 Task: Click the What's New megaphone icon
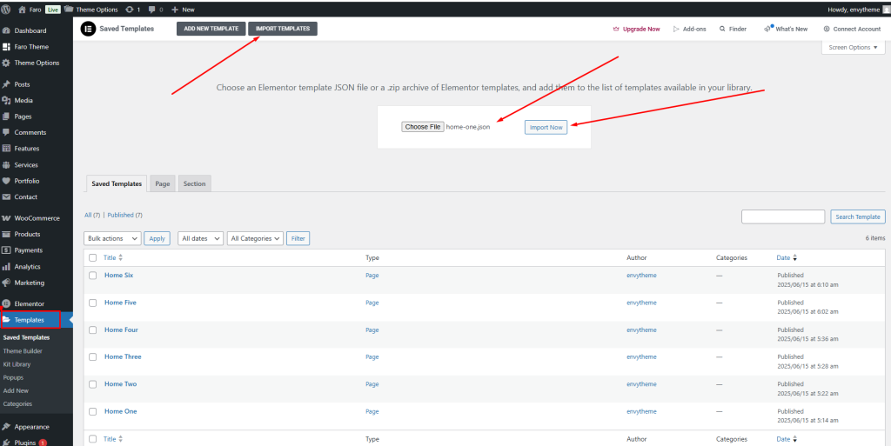(767, 29)
